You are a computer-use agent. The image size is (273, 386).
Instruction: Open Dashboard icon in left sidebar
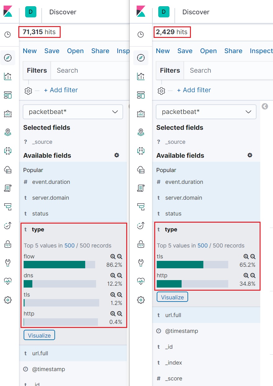click(8, 95)
